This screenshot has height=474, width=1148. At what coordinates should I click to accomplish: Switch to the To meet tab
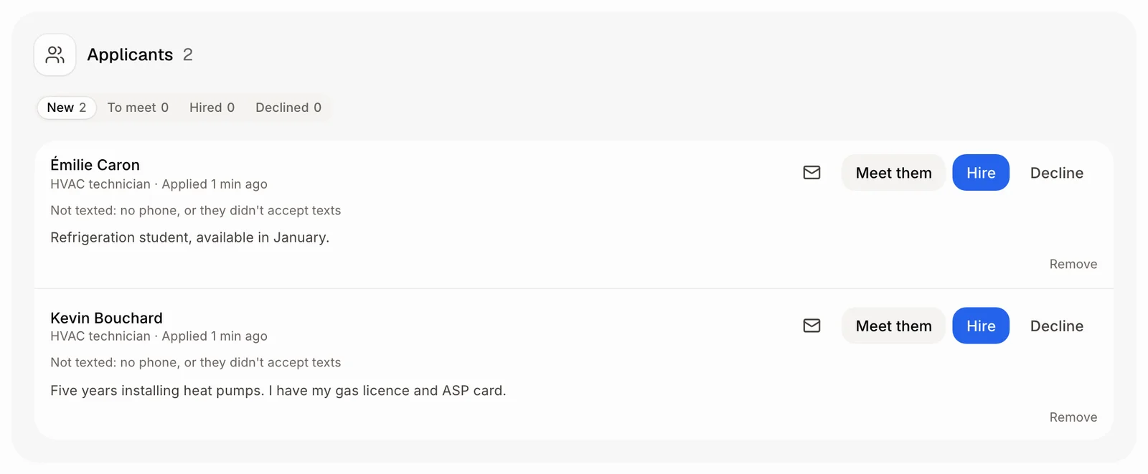point(138,108)
